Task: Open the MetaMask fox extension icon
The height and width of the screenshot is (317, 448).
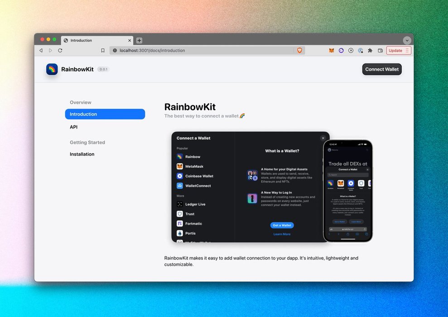Action: [x=332, y=50]
